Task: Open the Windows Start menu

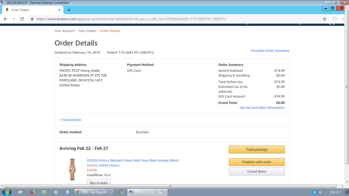Action: (7, 192)
